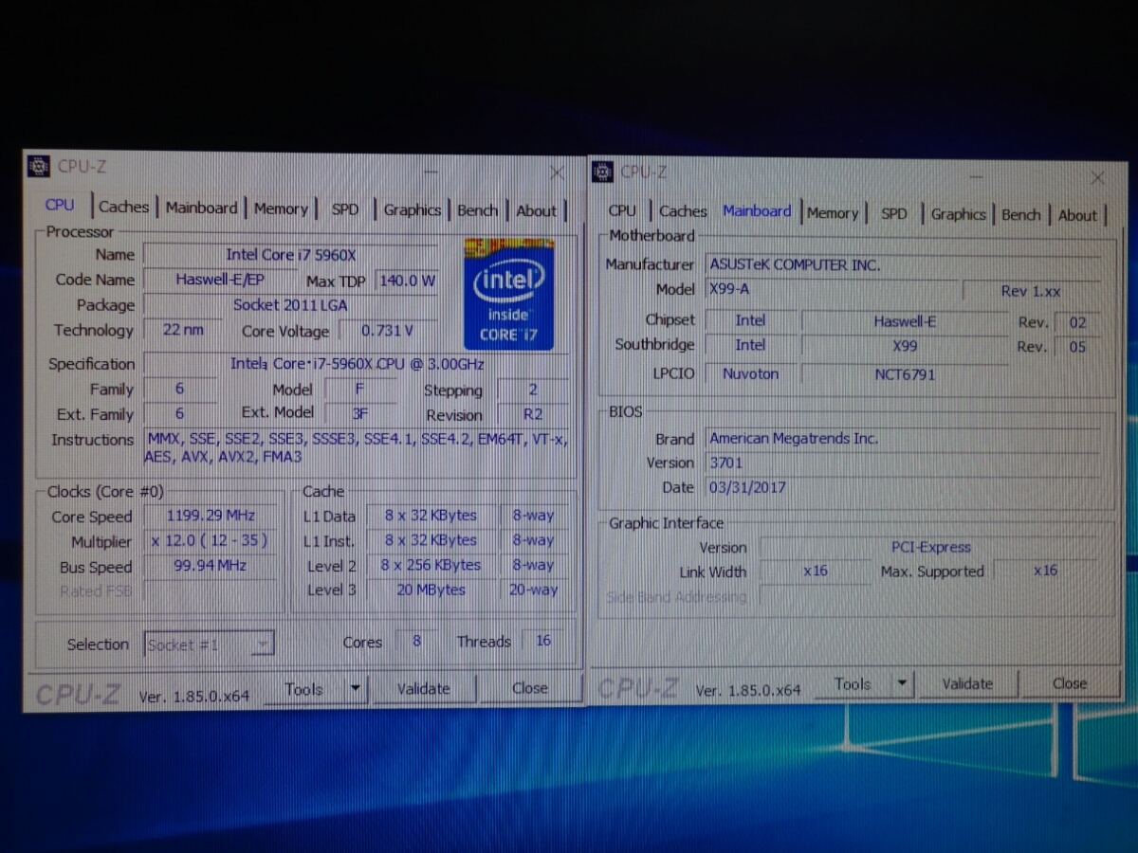Image resolution: width=1138 pixels, height=853 pixels.
Task: Open Graphics tab in right CPU-Z window
Action: 958,214
